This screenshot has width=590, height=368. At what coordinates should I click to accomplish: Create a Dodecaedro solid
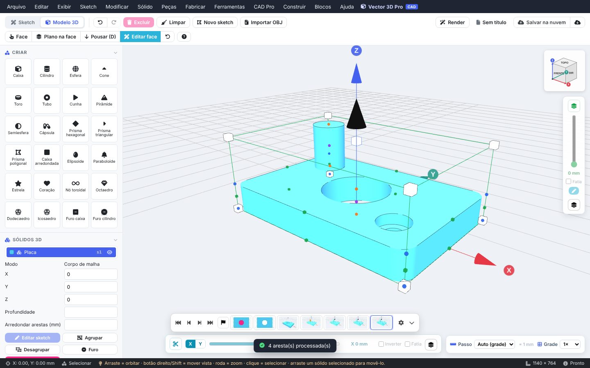(x=18, y=215)
